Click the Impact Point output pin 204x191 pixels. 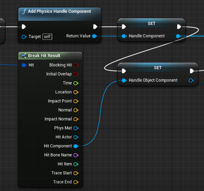[x=76, y=101]
